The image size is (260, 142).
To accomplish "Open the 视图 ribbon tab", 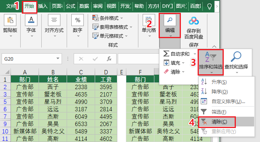I will coord(111,6).
